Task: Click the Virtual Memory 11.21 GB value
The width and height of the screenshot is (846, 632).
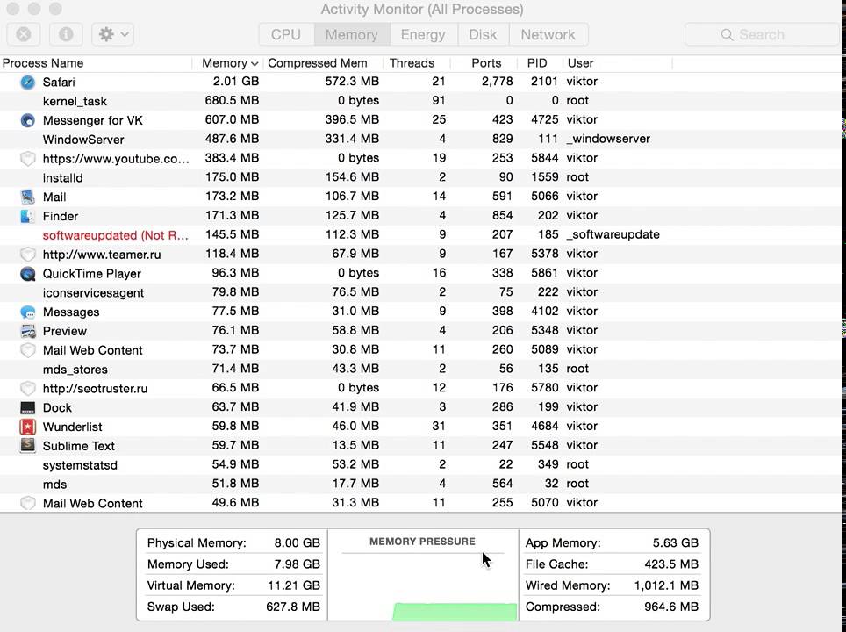Action: coord(294,585)
